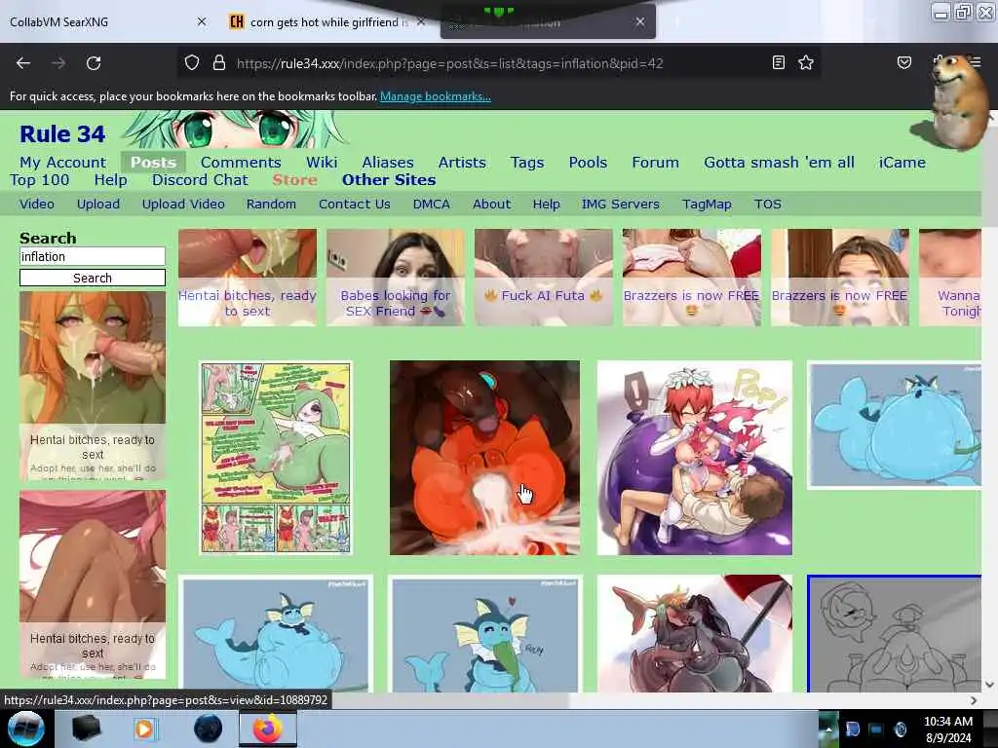Open the IMG Servers link
This screenshot has height=748, width=998.
[x=620, y=204]
